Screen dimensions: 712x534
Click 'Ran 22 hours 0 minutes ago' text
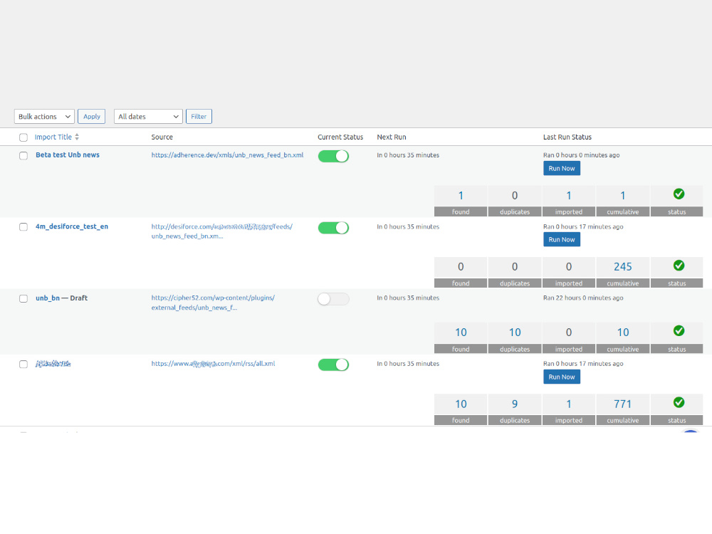pyautogui.click(x=583, y=298)
